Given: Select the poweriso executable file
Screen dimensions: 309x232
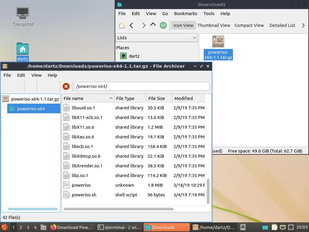Looking at the screenshot, I should [x=134, y=185].
